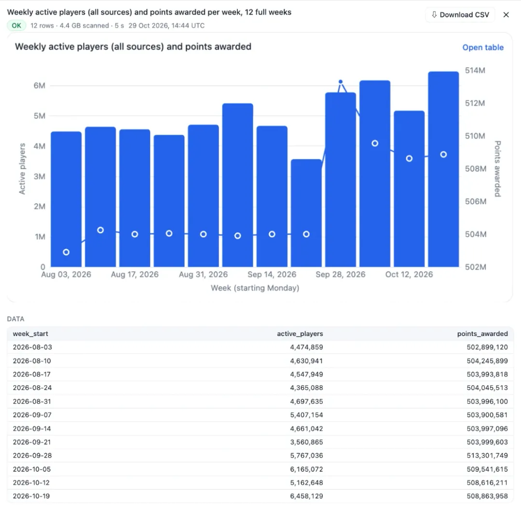Click the points_awarded column header
521x505 pixels.
point(482,334)
